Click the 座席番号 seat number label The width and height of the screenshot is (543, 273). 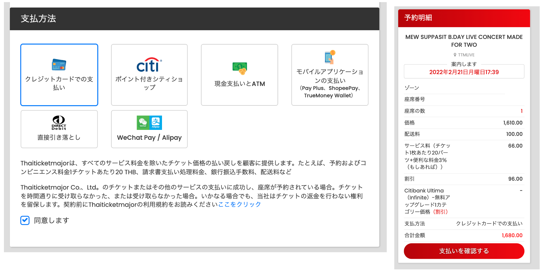[x=415, y=99]
